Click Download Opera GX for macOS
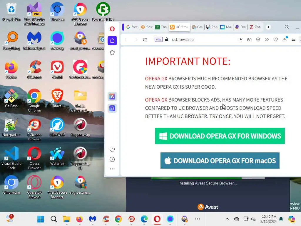 (220, 160)
